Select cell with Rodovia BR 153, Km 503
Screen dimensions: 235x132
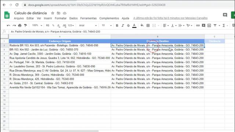[x=60, y=45]
